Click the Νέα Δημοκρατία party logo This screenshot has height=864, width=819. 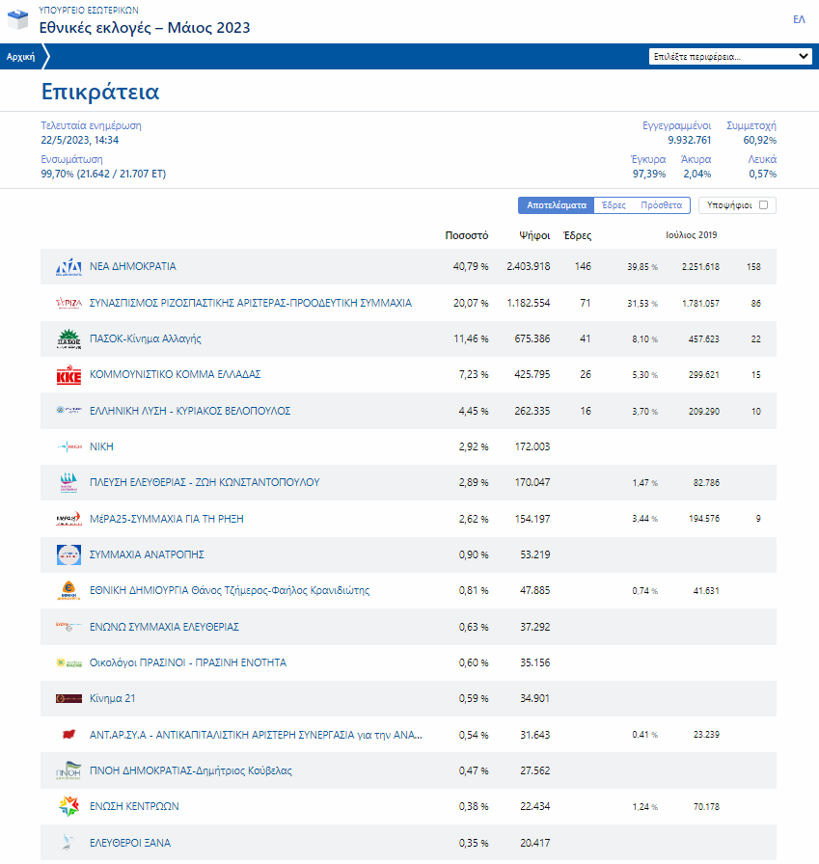coord(68,267)
